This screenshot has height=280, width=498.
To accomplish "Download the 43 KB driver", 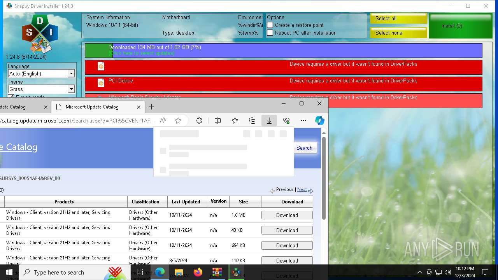I will click(287, 230).
